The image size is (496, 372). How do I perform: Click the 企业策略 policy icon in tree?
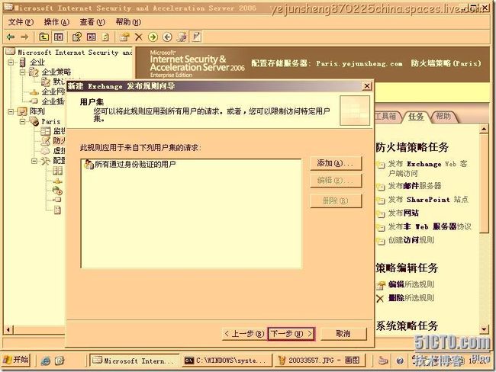(x=34, y=72)
